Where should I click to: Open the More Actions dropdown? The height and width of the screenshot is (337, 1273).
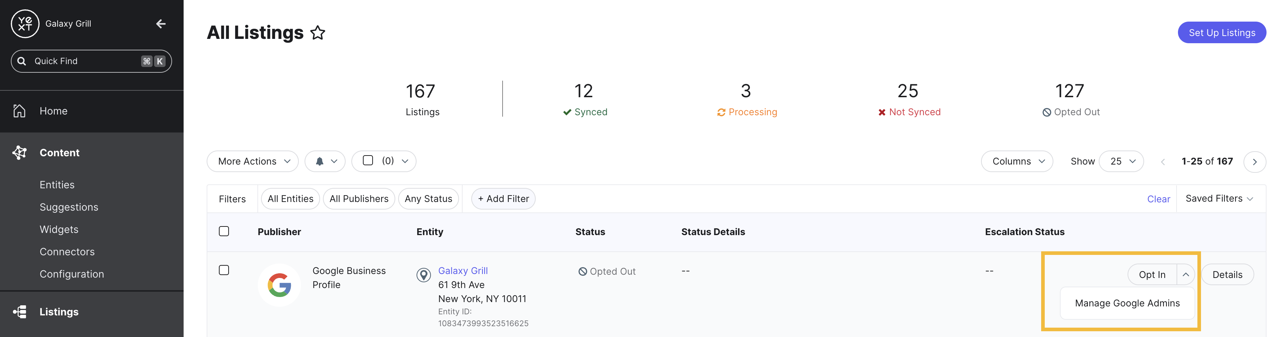252,161
